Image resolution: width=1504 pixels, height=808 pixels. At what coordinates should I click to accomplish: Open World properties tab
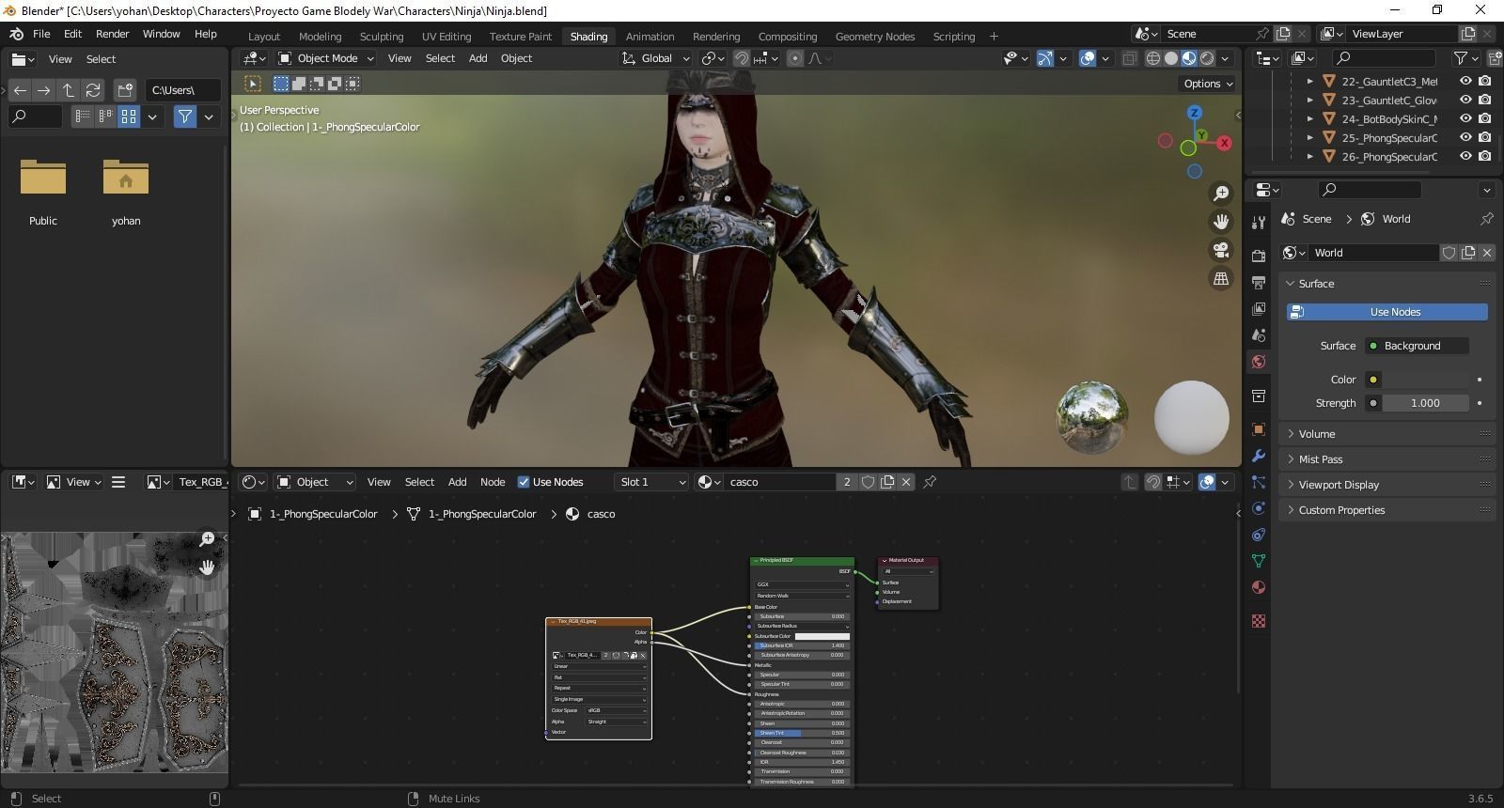tap(1259, 362)
